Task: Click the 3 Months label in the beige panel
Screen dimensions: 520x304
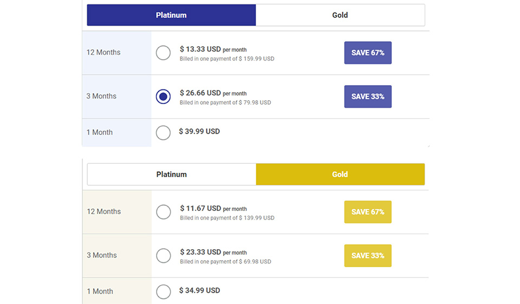Action: coord(102,255)
